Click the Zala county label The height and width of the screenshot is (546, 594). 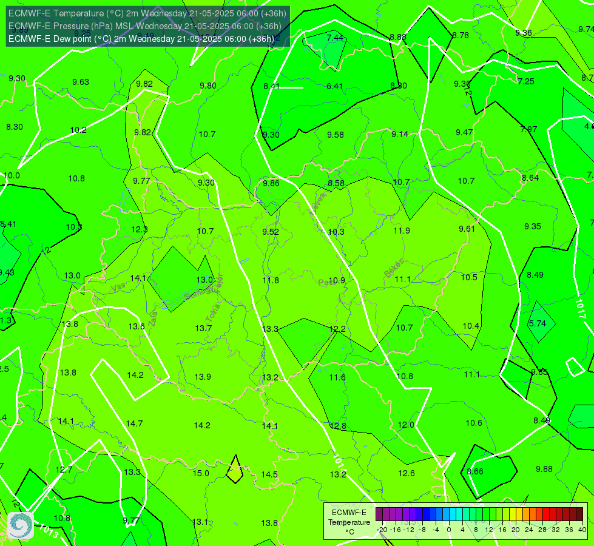(x=153, y=319)
